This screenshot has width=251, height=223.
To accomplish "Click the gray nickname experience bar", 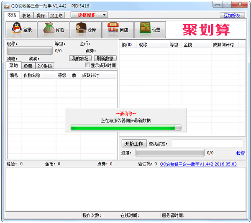I will (30, 51).
